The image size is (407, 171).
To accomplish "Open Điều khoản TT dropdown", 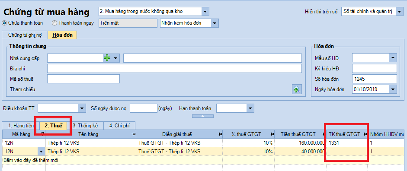I will pos(82,108).
